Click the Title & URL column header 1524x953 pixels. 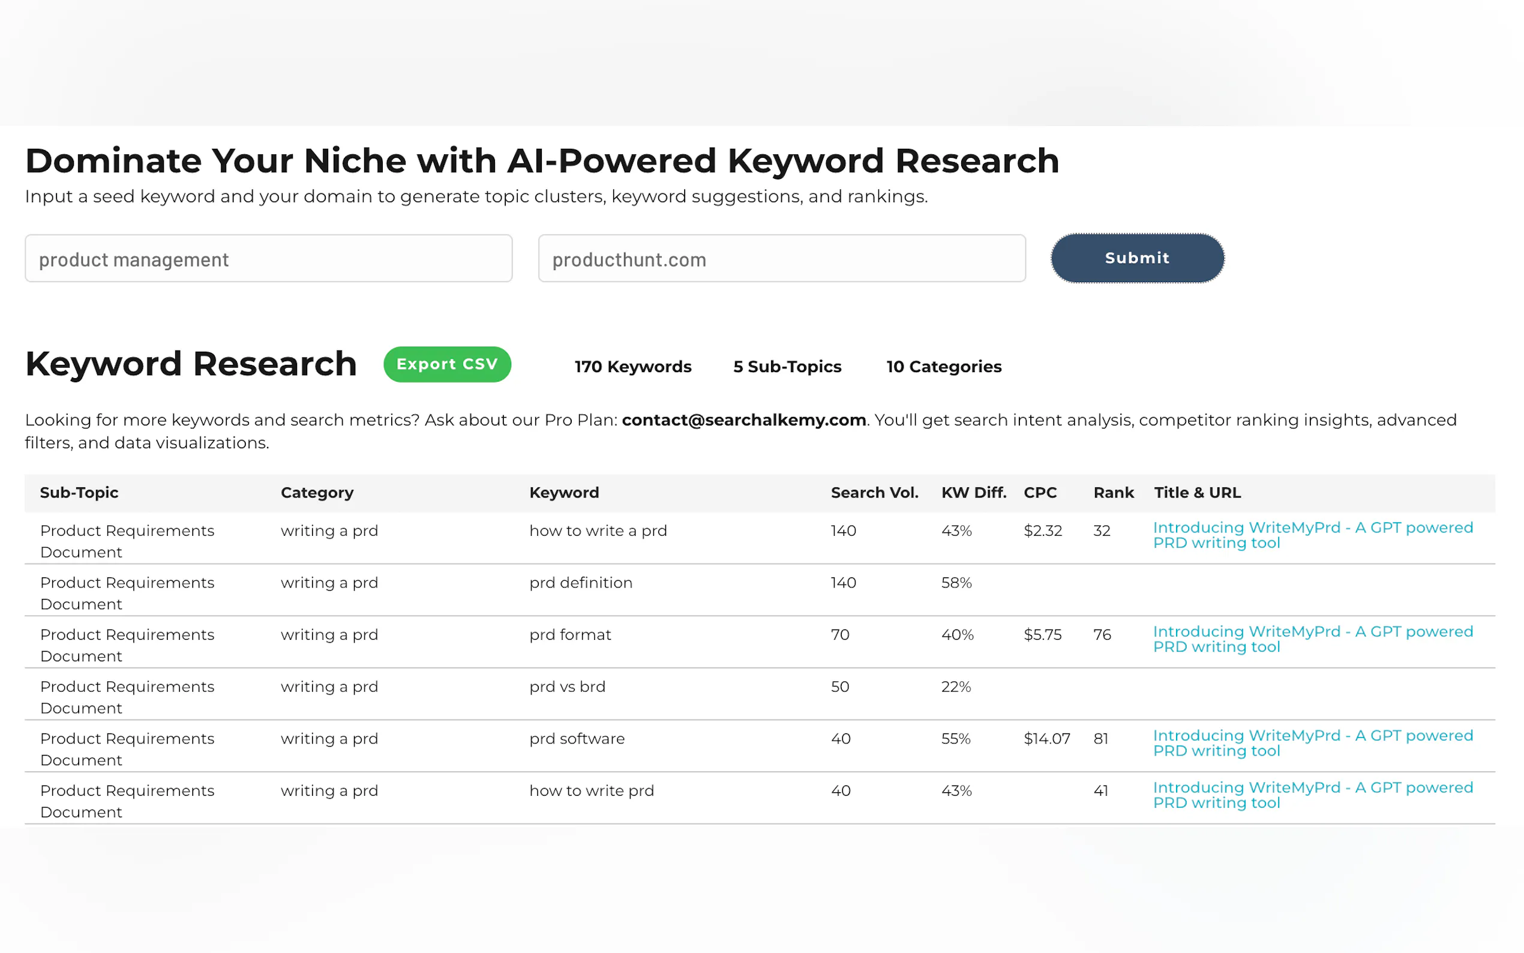click(1197, 493)
